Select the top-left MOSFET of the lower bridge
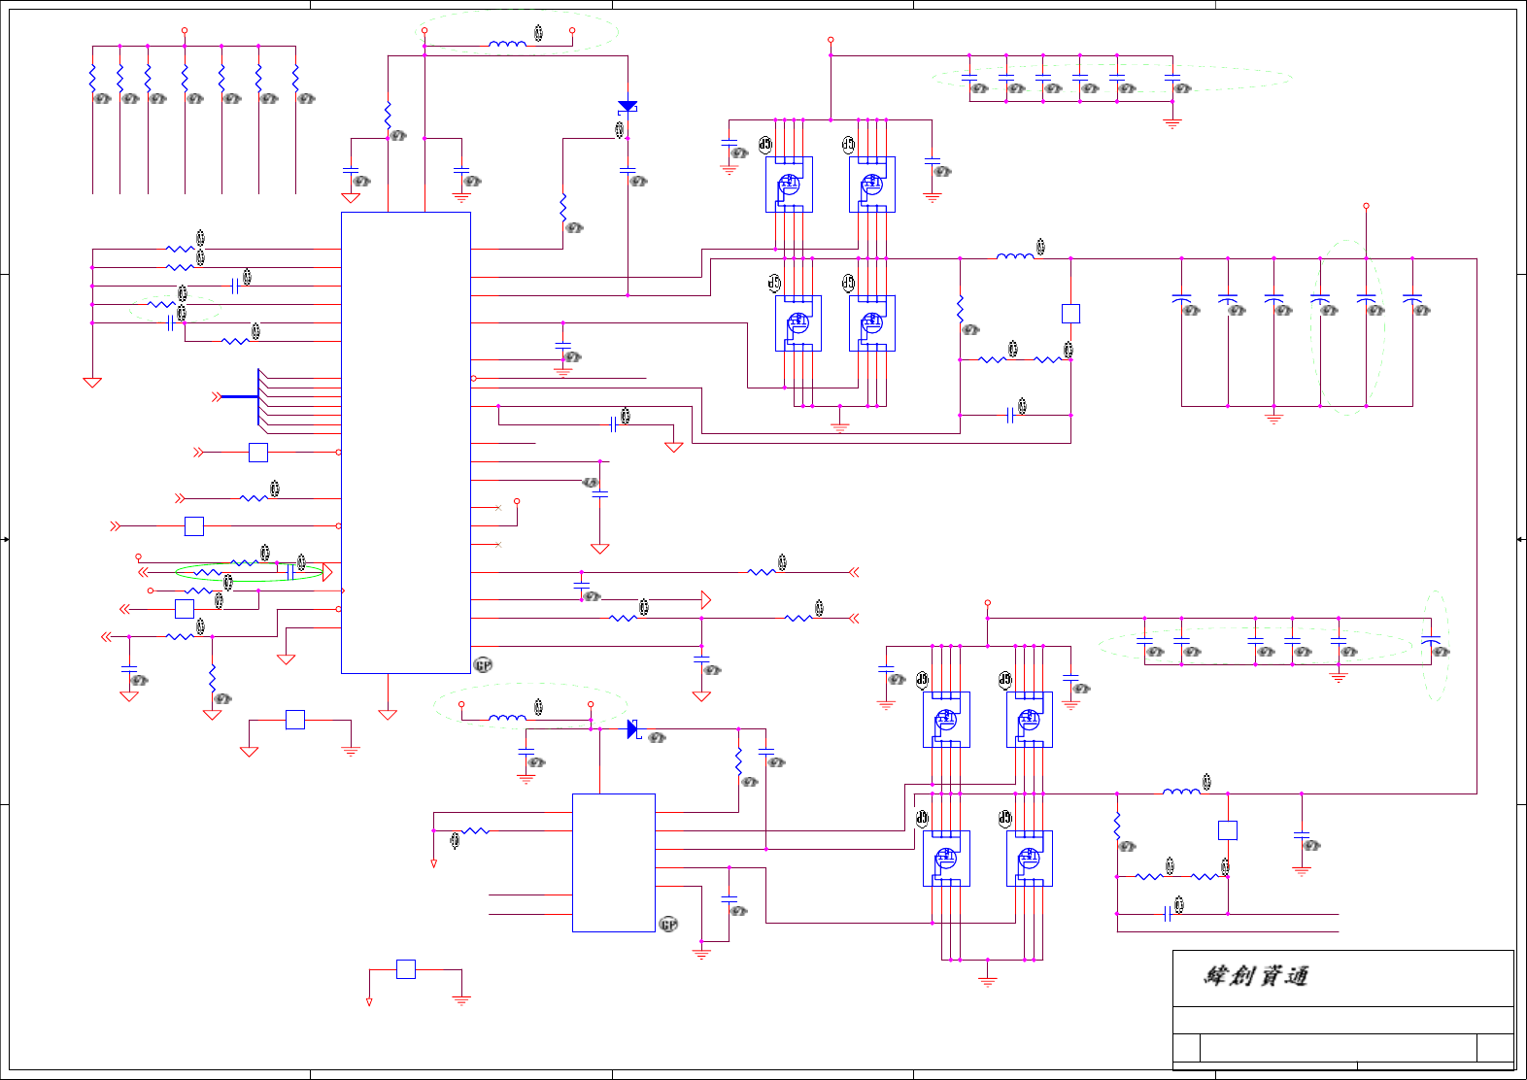The image size is (1527, 1080). (x=946, y=720)
